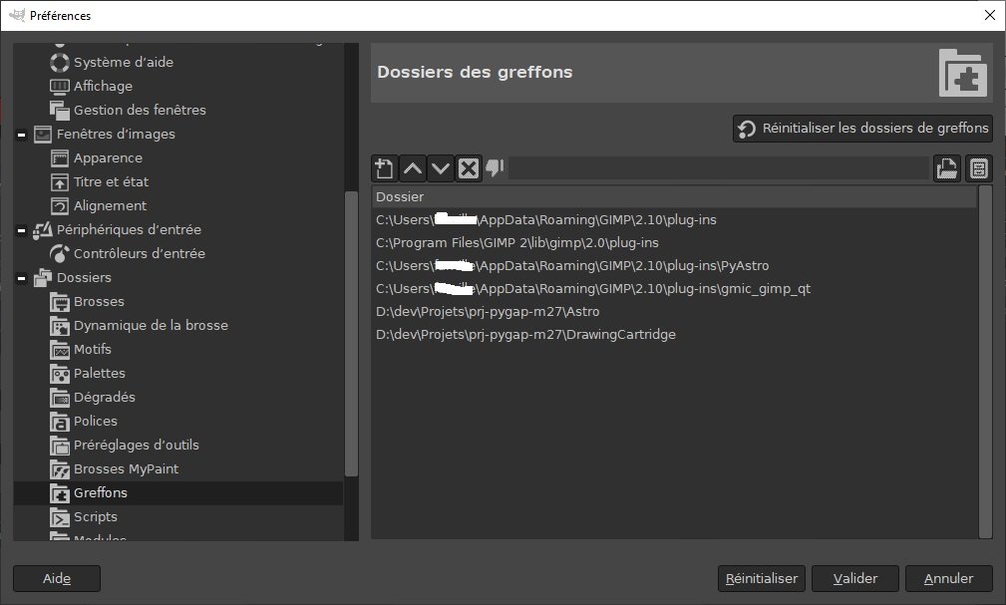Click the Fenêtres d'images icon
1006x605 pixels.
[42, 135]
